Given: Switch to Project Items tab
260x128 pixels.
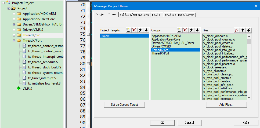Looking at the screenshot, I should [x=106, y=14].
